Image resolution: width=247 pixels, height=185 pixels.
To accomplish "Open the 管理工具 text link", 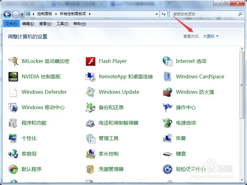I will 109,138.
